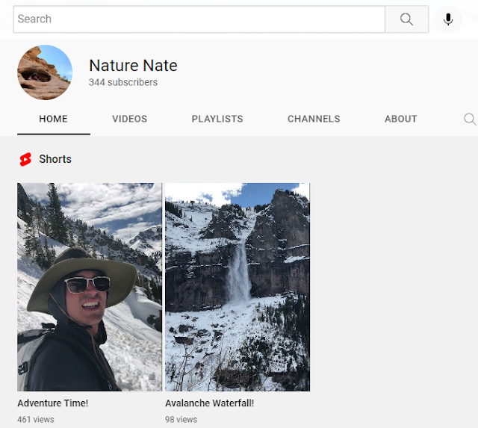
Task: Click the red Shorts logo icon
Action: tap(25, 159)
